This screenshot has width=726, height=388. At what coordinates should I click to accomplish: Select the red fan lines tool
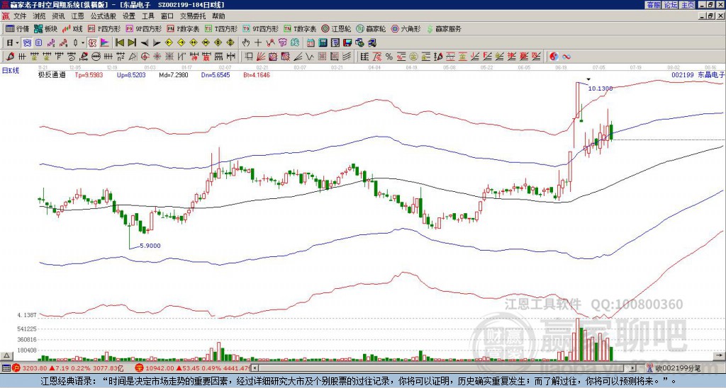tap(261, 57)
